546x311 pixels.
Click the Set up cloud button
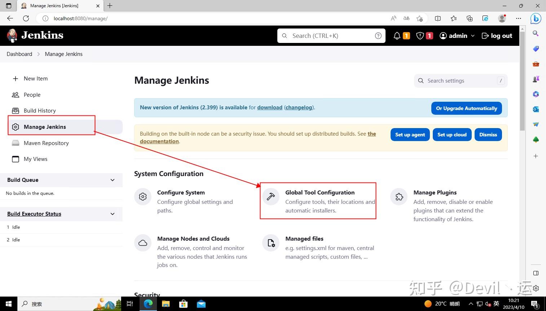coord(452,135)
